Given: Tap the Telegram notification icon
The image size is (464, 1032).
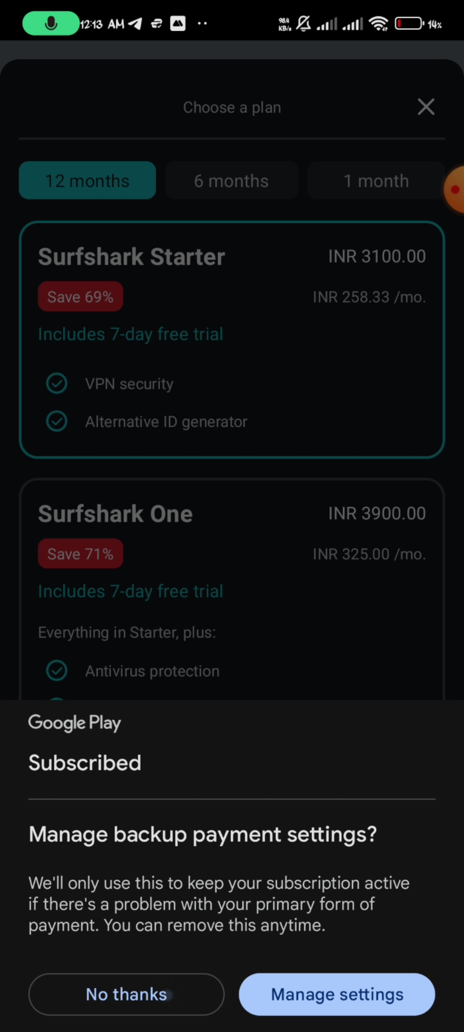Looking at the screenshot, I should (135, 24).
